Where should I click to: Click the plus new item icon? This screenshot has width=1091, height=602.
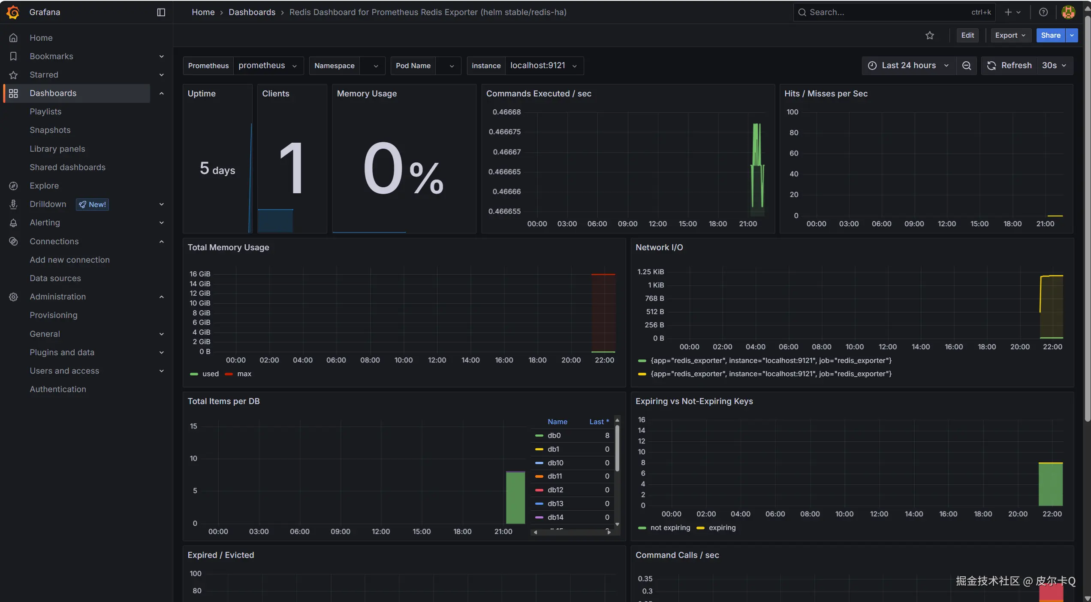(1008, 12)
